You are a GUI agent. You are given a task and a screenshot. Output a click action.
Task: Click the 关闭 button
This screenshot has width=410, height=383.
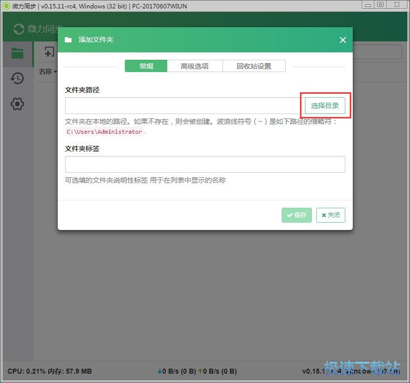[x=331, y=215]
